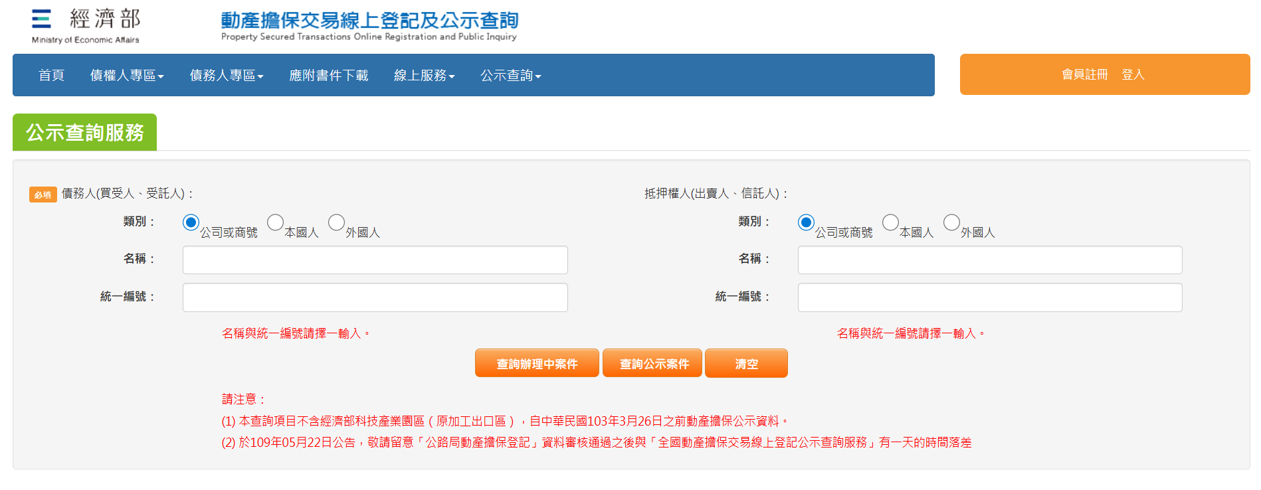Select debtor category 外國人 radio
Viewport: 1261px width, 490px height.
pos(336,222)
